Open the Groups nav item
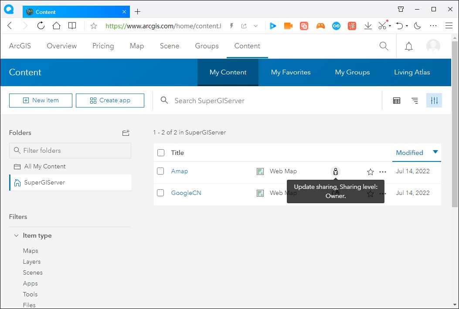This screenshot has width=459, height=309. pos(207,46)
